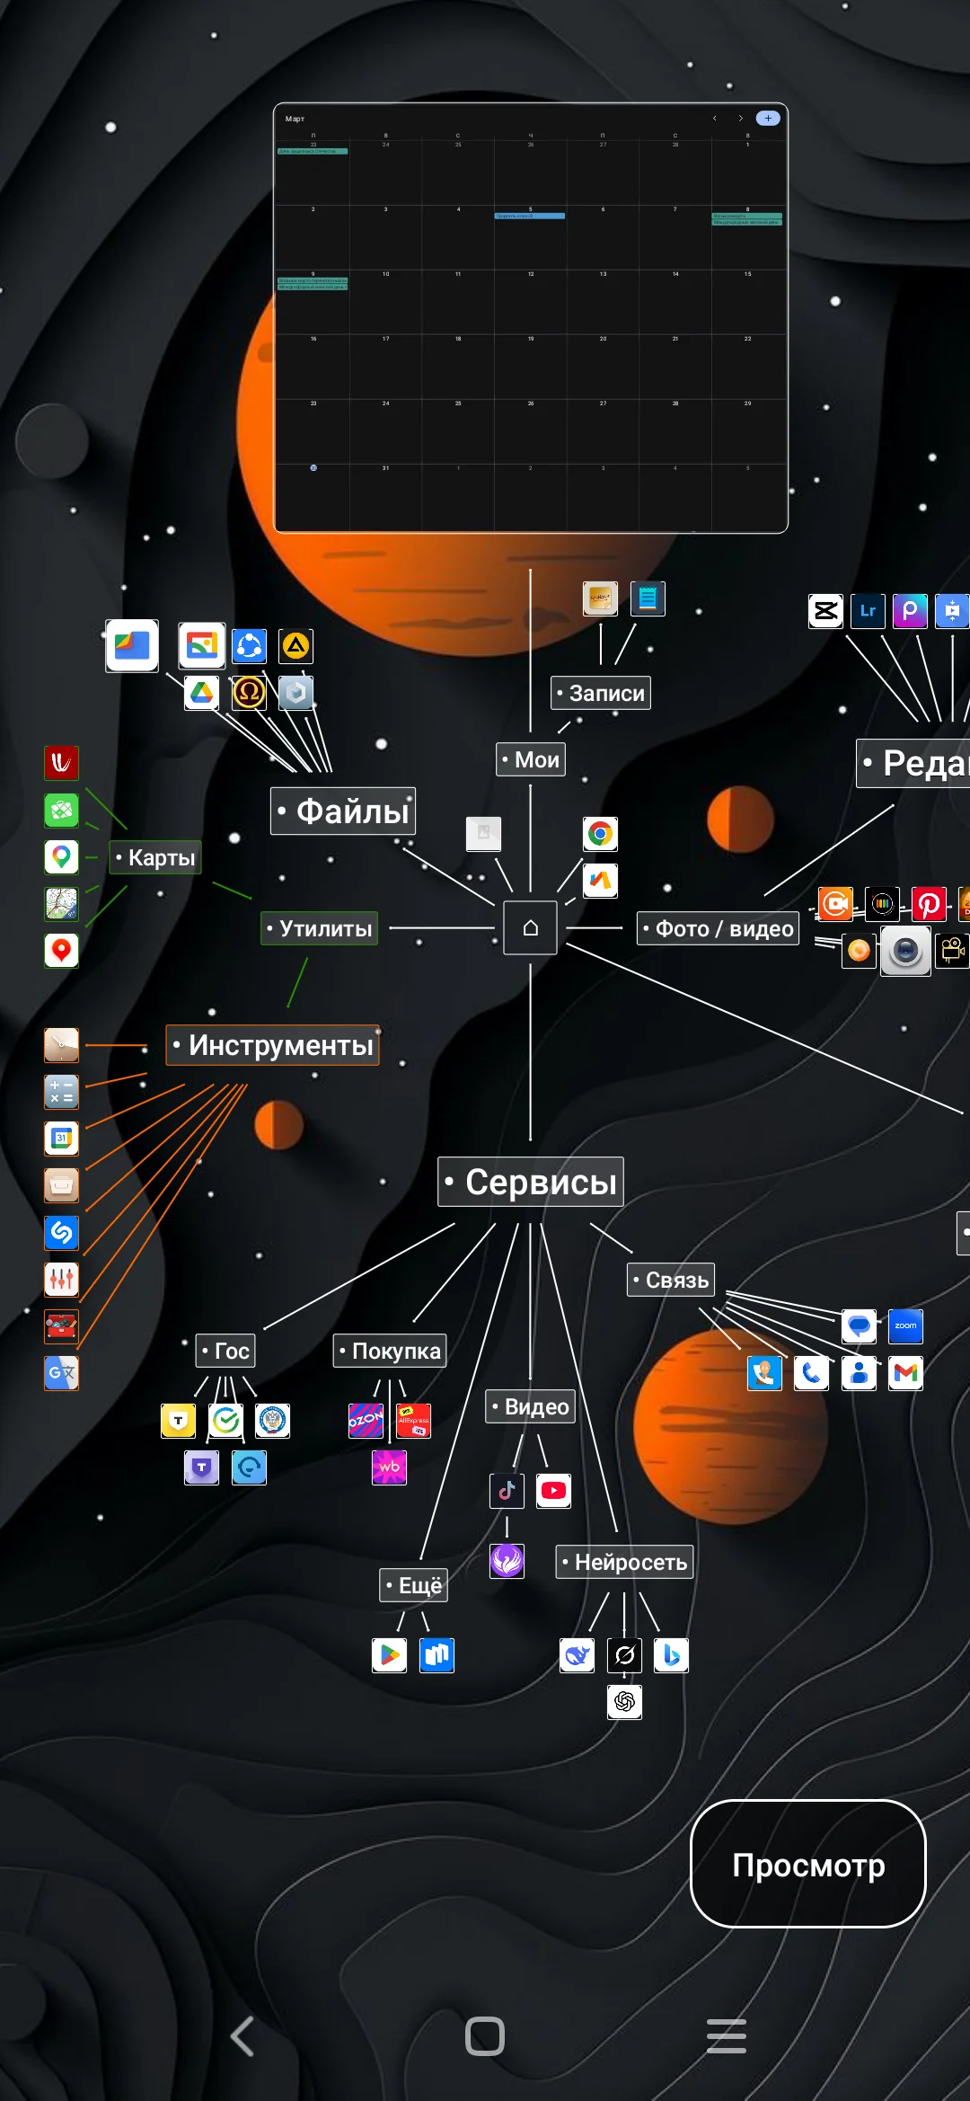This screenshot has width=970, height=2101.
Task: Open Zoom app icon
Action: click(x=905, y=1326)
